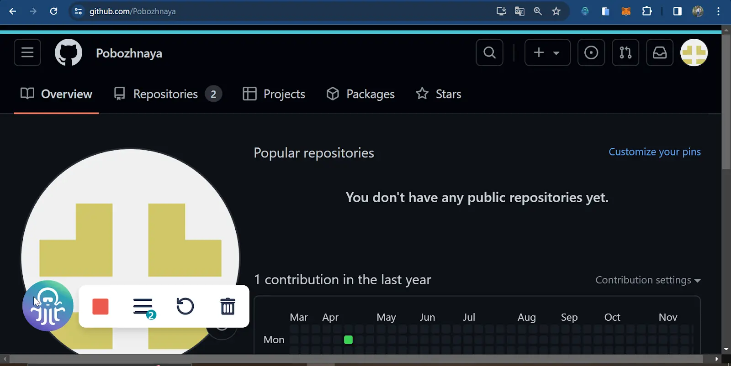The height and width of the screenshot is (366, 731).
Task: Click the vertical scrollbar down arrow
Action: (x=726, y=350)
